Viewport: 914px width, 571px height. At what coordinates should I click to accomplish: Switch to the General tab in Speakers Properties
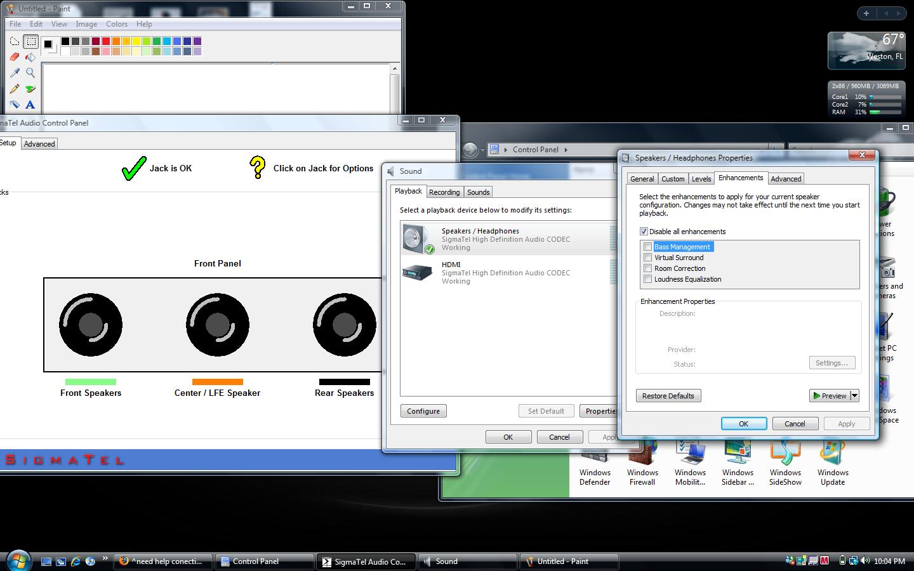pyautogui.click(x=642, y=179)
